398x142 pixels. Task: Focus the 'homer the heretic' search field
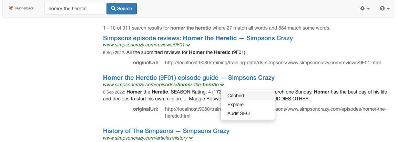tap(74, 9)
